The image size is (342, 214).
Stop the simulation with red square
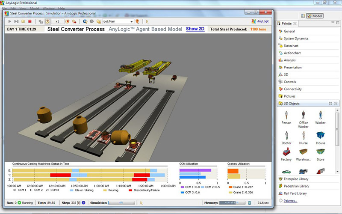pyautogui.click(x=30, y=21)
